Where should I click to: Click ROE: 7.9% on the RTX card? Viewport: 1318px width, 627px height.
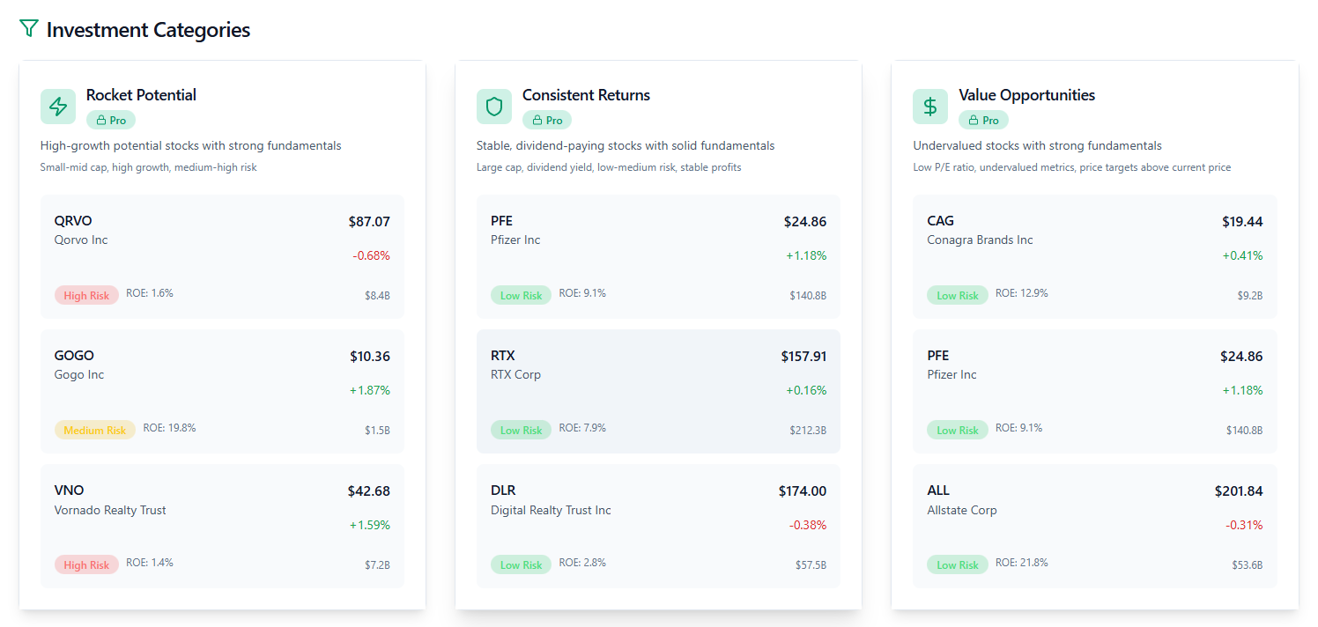click(582, 428)
